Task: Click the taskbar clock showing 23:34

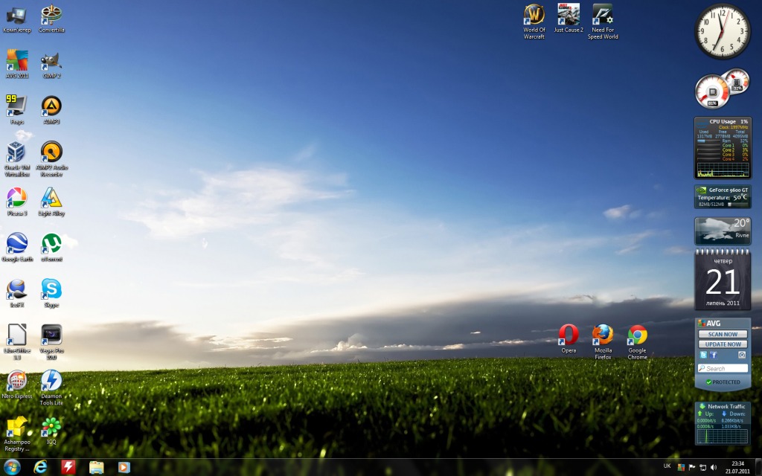Action: 737,467
